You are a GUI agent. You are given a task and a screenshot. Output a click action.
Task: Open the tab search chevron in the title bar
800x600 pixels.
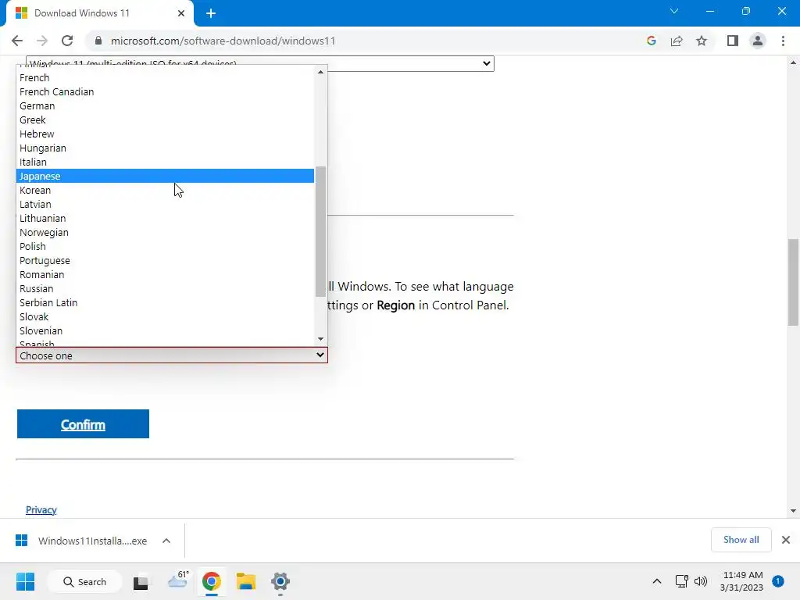click(674, 11)
